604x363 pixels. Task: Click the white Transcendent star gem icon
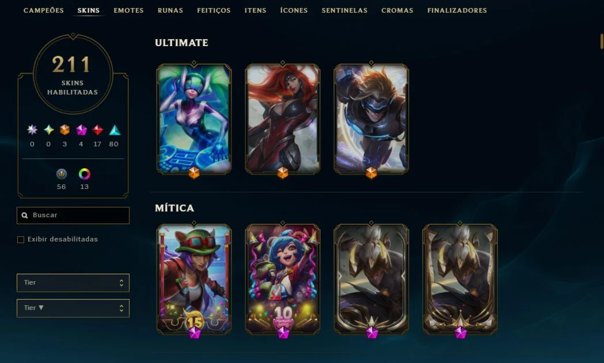point(32,130)
